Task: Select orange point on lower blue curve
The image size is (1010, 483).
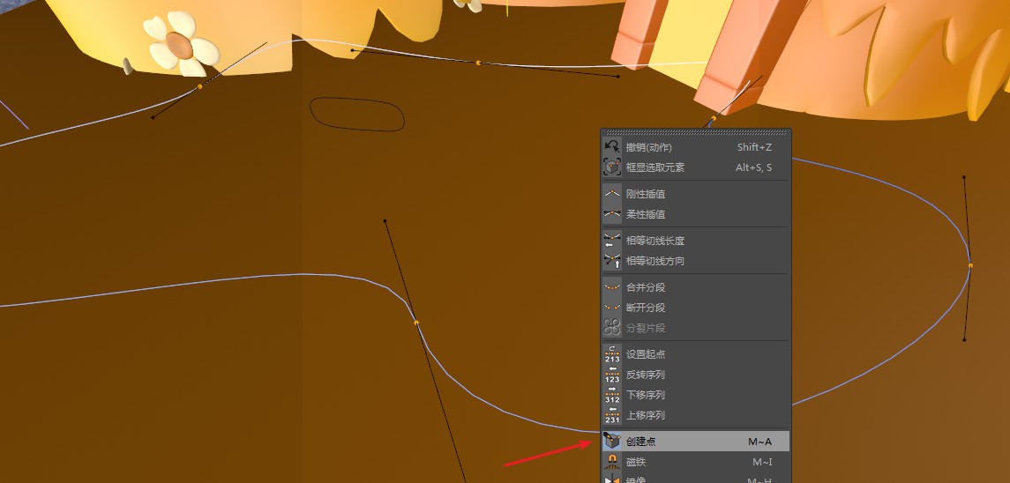Action: [x=416, y=323]
